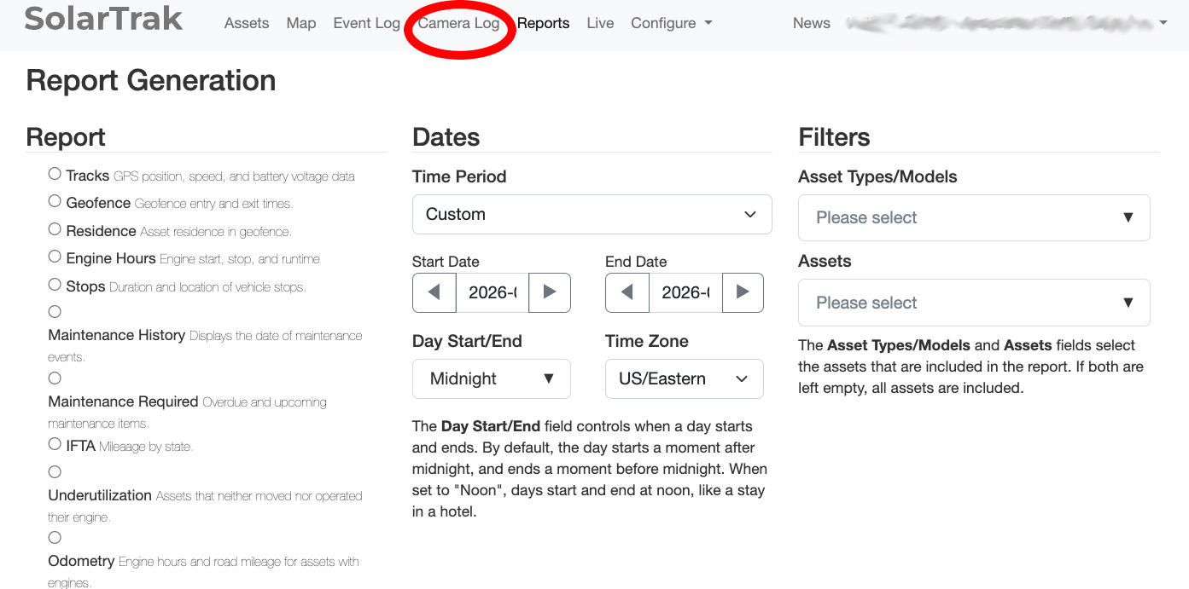Screen dimensions: 1189x589
Task: Expand the Asset Types/Models dropdown
Action: [973, 217]
